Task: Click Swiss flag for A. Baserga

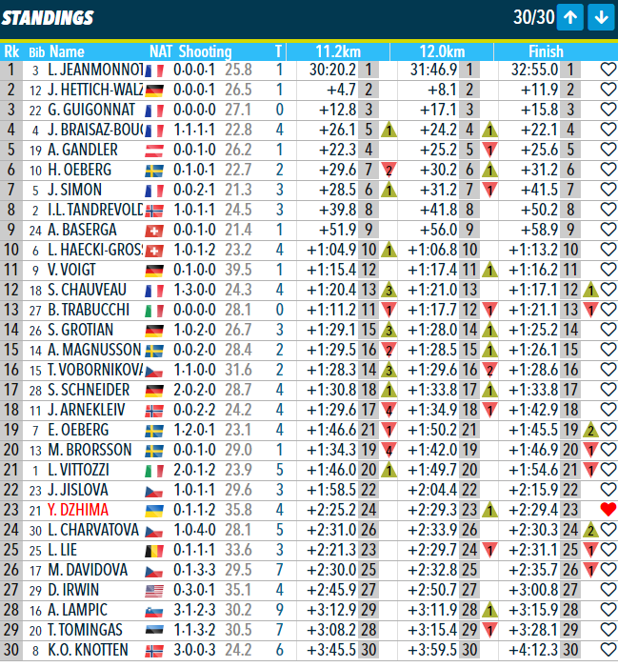Action: coord(155,230)
